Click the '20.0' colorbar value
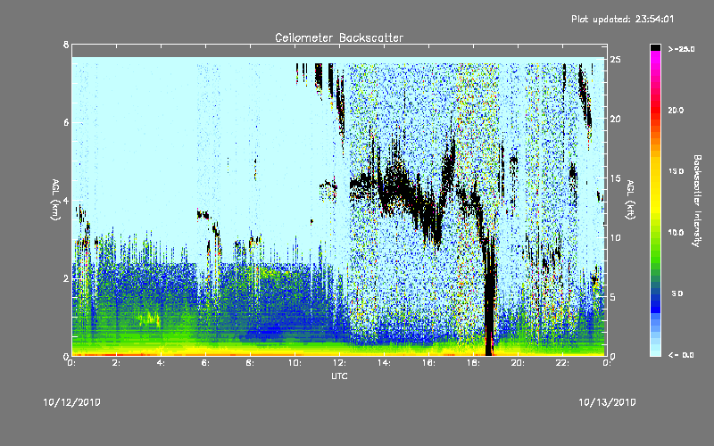Screen dimensions: 714x446 click(676, 110)
